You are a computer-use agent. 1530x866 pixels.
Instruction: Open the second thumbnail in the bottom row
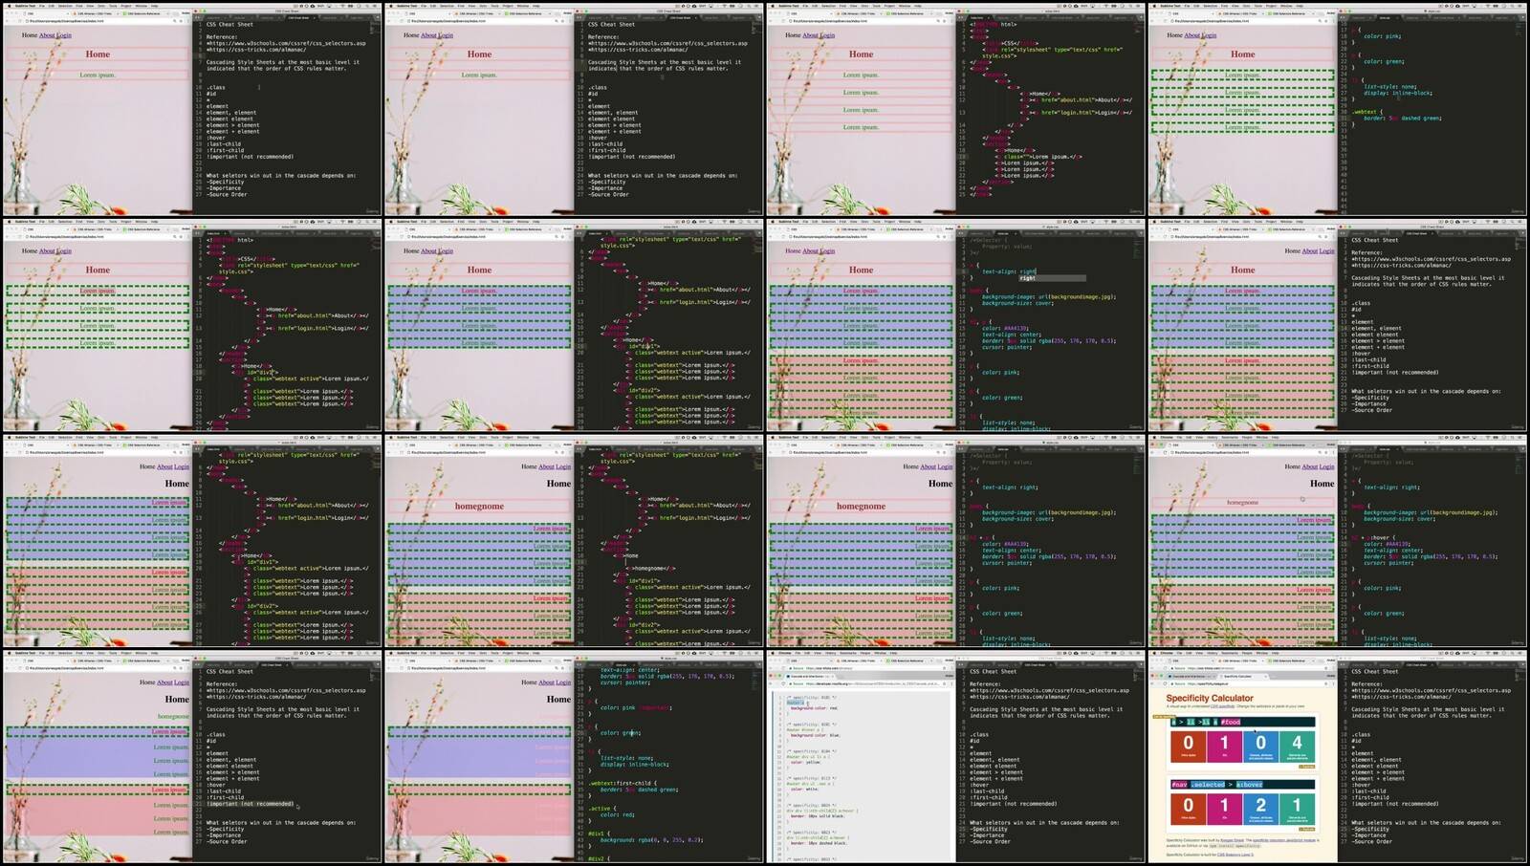574,757
